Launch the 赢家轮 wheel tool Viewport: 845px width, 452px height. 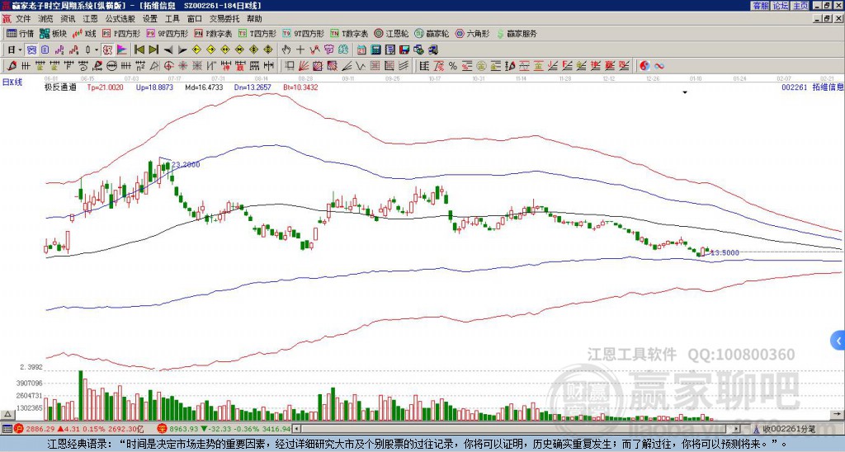point(432,33)
